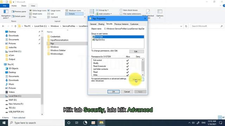Viewport: 225px width, 126px height.
Task: Click taskbar Type here to search box
Action: tap(36, 123)
